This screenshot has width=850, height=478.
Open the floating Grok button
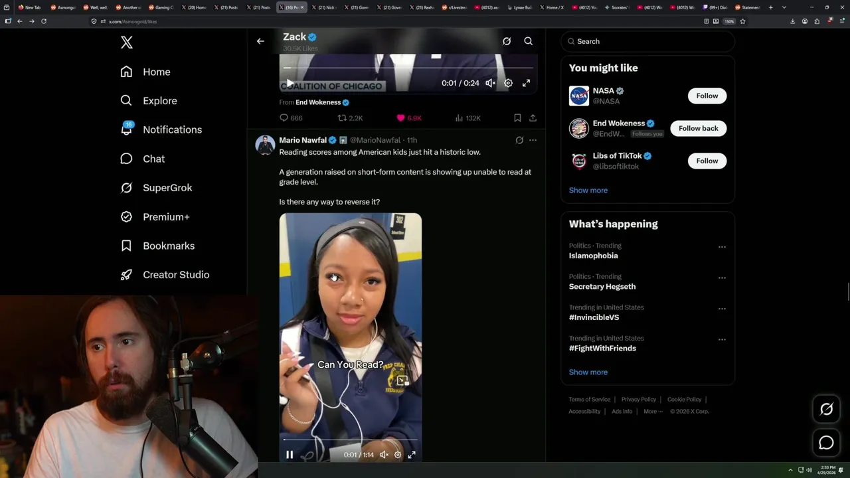coord(826,410)
